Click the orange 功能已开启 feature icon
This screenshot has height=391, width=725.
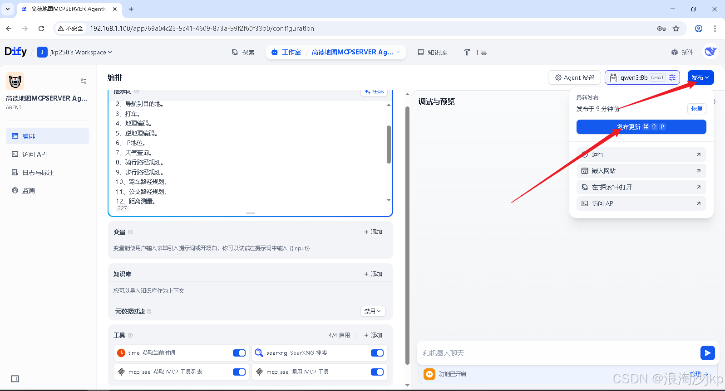pos(429,374)
